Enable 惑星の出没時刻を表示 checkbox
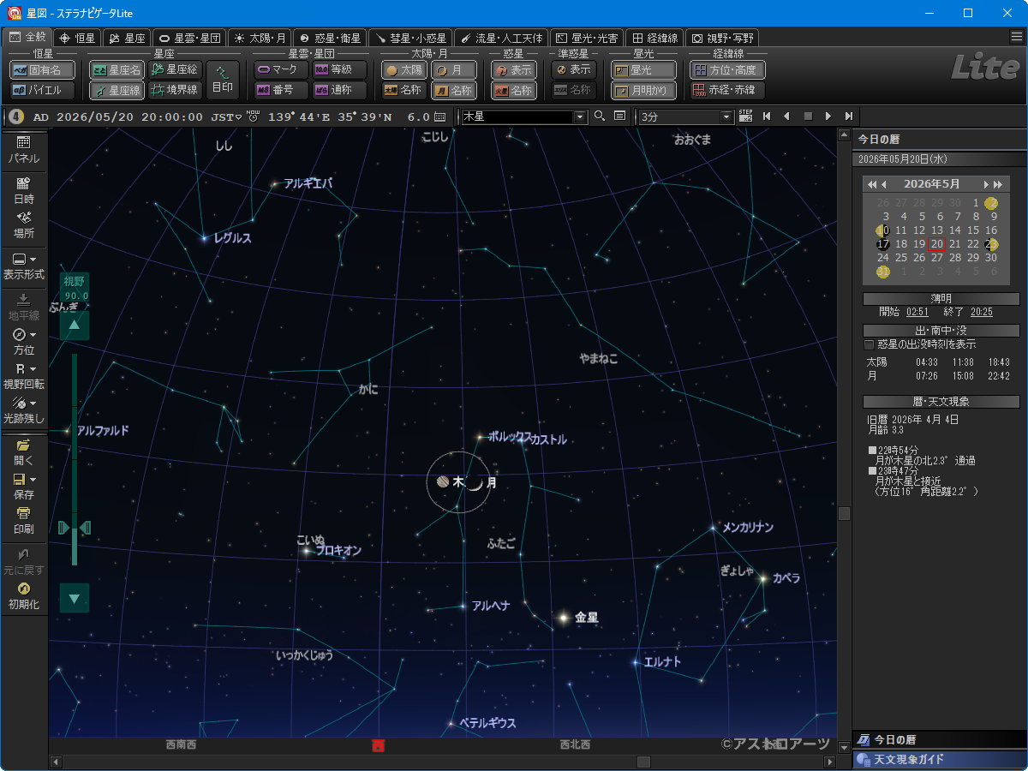 pos(870,344)
